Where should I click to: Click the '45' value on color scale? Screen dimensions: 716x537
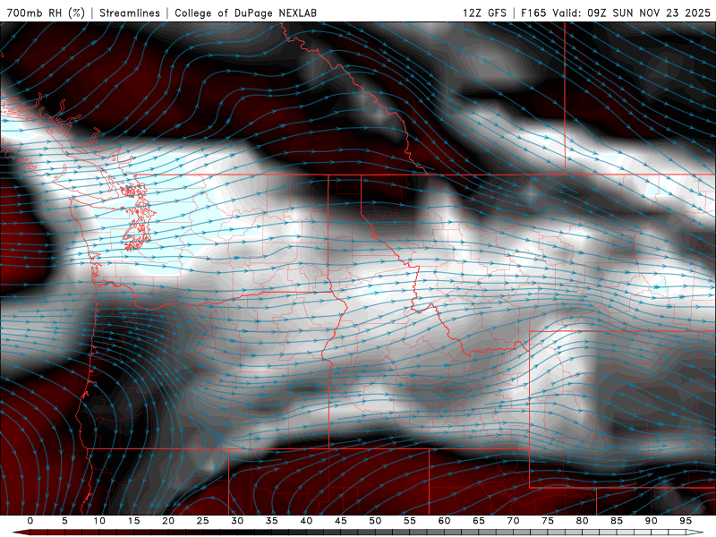click(341, 521)
